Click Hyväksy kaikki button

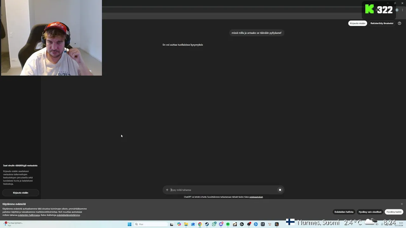pyautogui.click(x=394, y=212)
